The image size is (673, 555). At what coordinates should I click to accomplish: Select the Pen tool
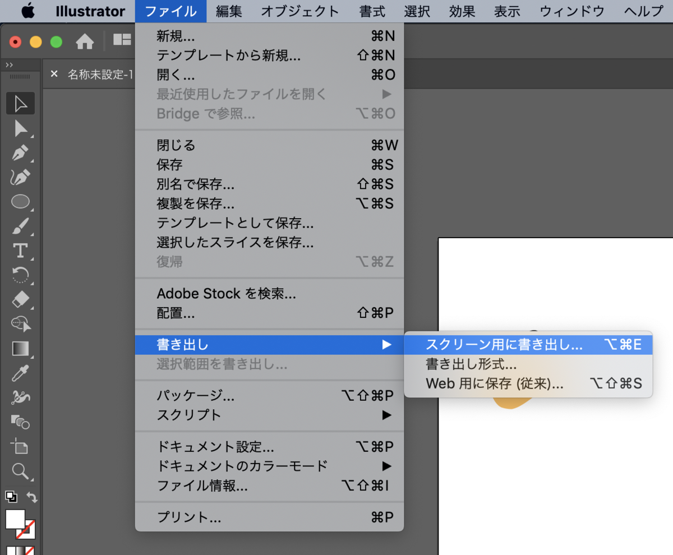[20, 152]
